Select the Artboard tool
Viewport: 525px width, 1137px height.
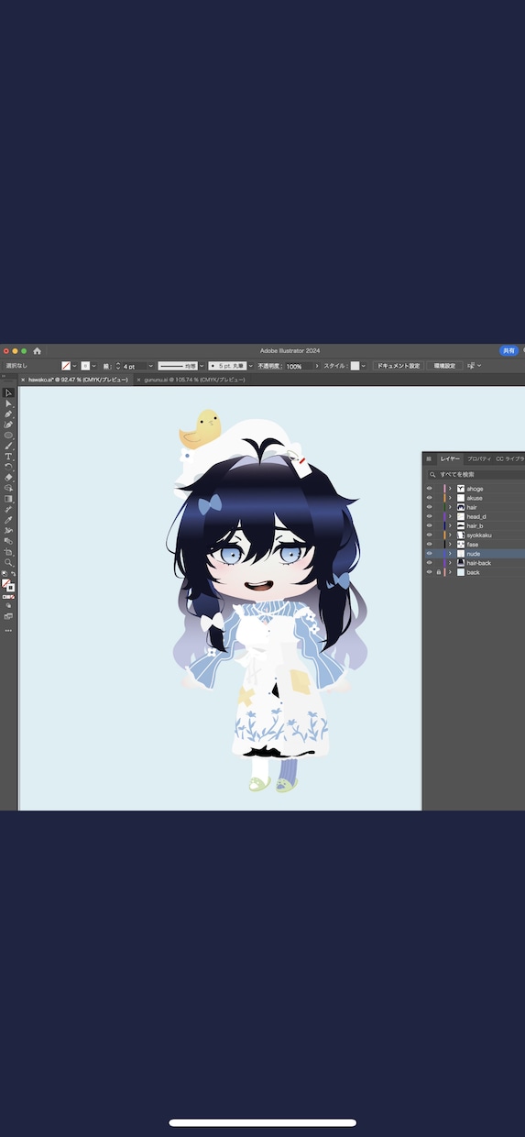[x=8, y=552]
